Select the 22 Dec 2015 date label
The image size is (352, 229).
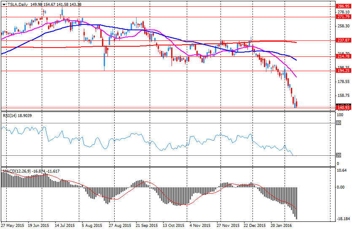[255, 225]
